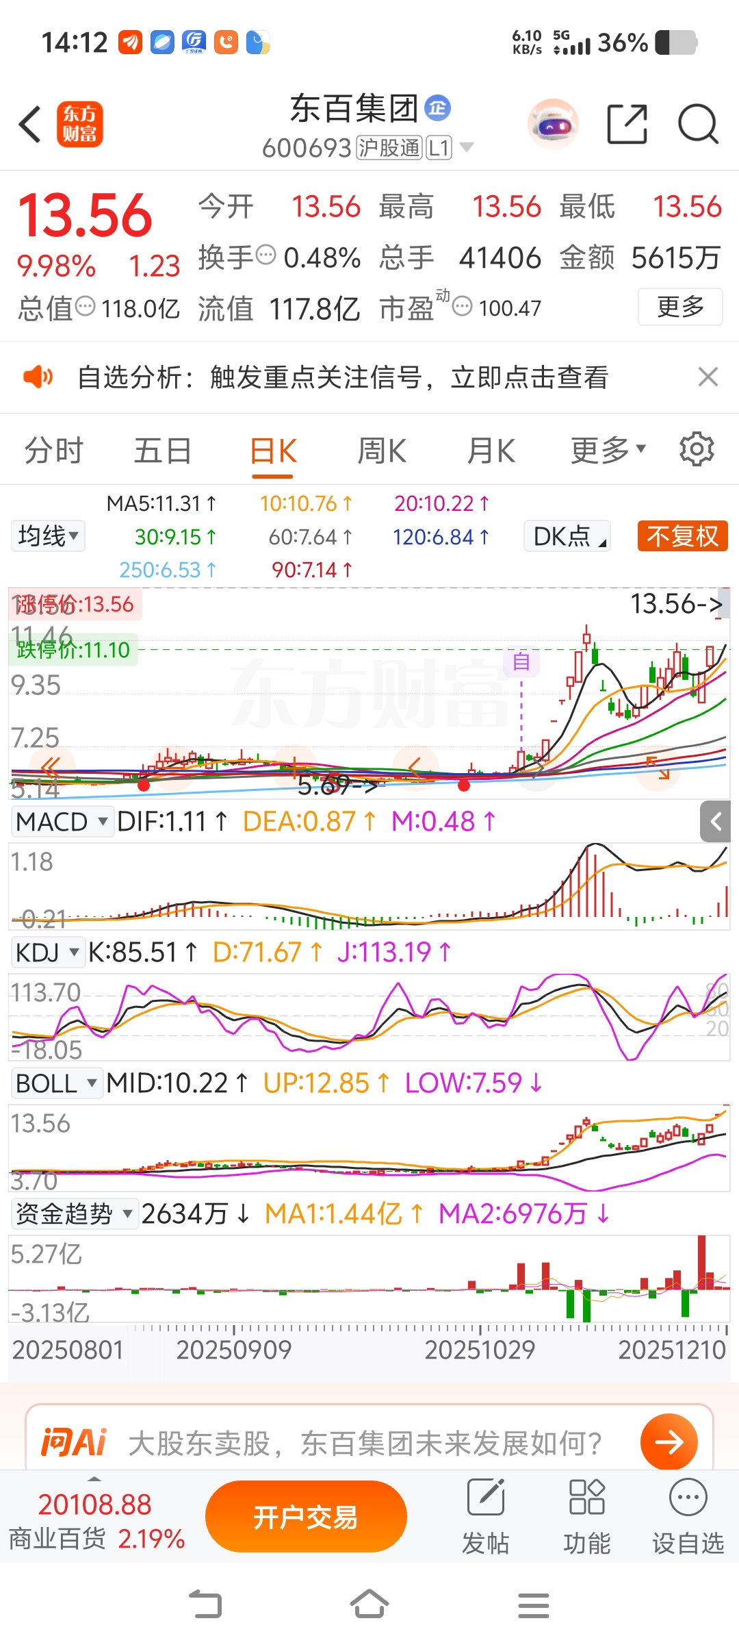Tap the L1 level tag

coord(439,148)
